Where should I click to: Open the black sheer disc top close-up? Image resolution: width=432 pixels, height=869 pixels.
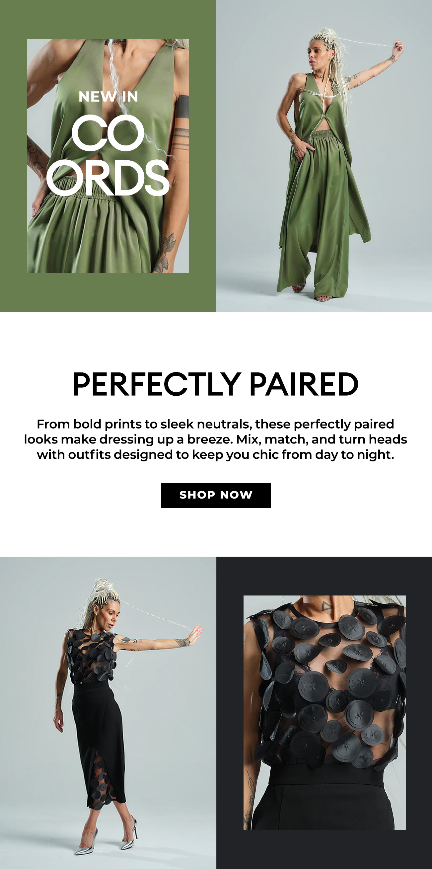click(324, 712)
